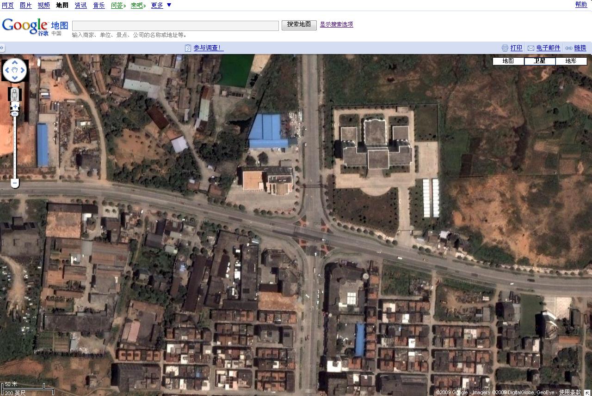Pan the map left with the arrow
The image size is (592, 396).
pyautogui.click(x=7, y=70)
